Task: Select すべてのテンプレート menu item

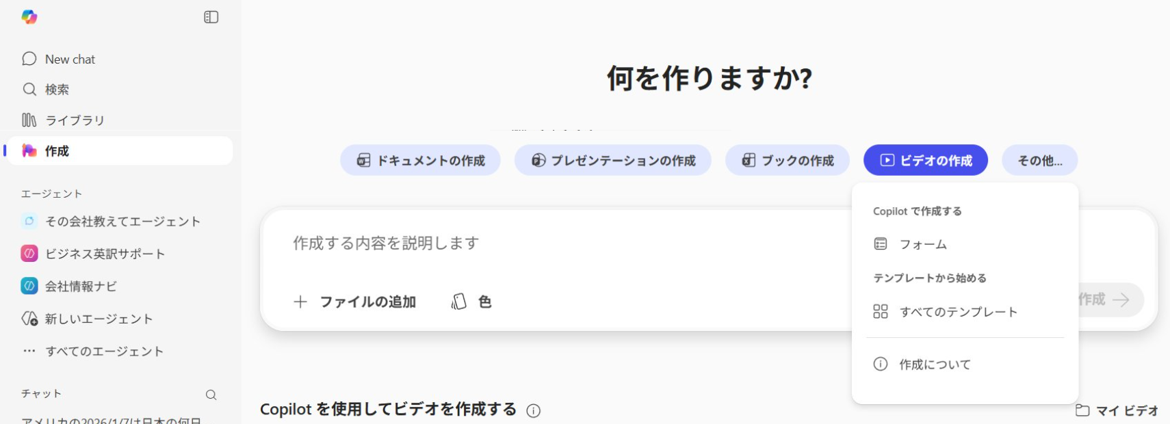Action: pyautogui.click(x=958, y=312)
